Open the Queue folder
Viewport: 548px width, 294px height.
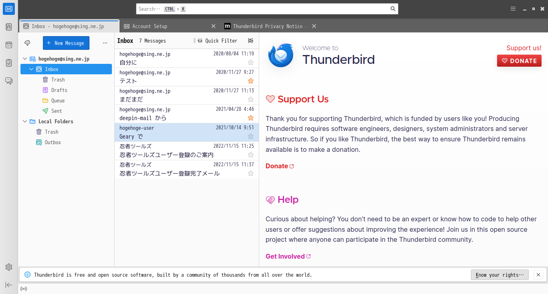pyautogui.click(x=66, y=100)
